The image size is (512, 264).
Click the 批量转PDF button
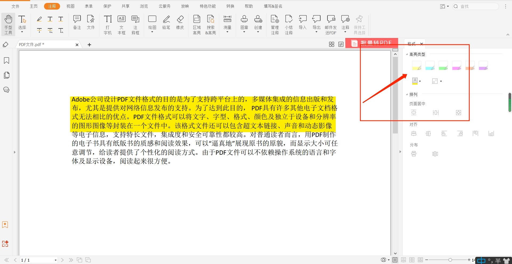[372, 43]
